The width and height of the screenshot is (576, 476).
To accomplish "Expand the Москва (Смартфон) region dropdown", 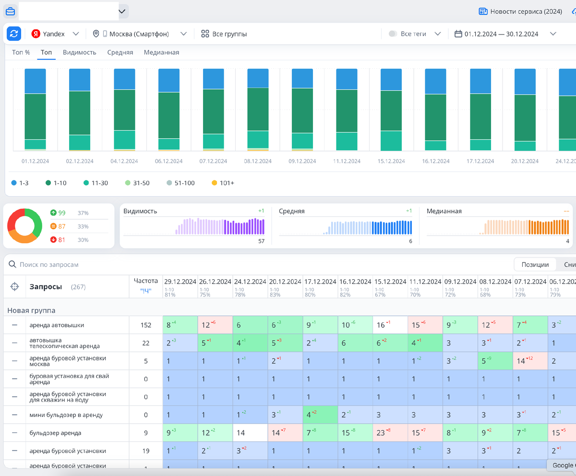I will click(183, 34).
